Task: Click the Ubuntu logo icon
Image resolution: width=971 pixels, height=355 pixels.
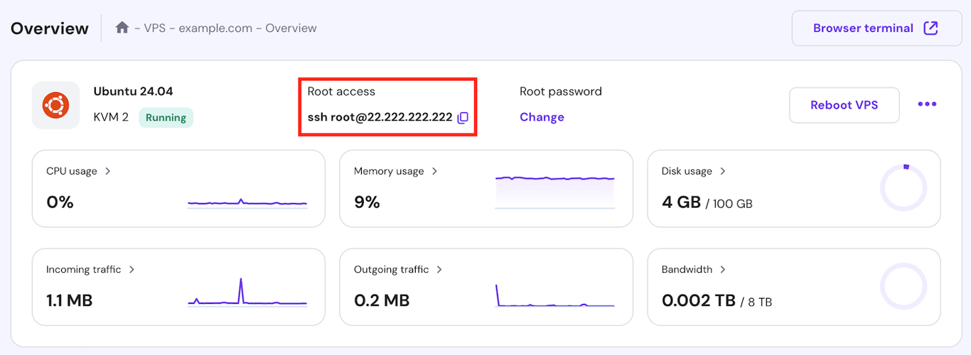Action: pos(55,105)
